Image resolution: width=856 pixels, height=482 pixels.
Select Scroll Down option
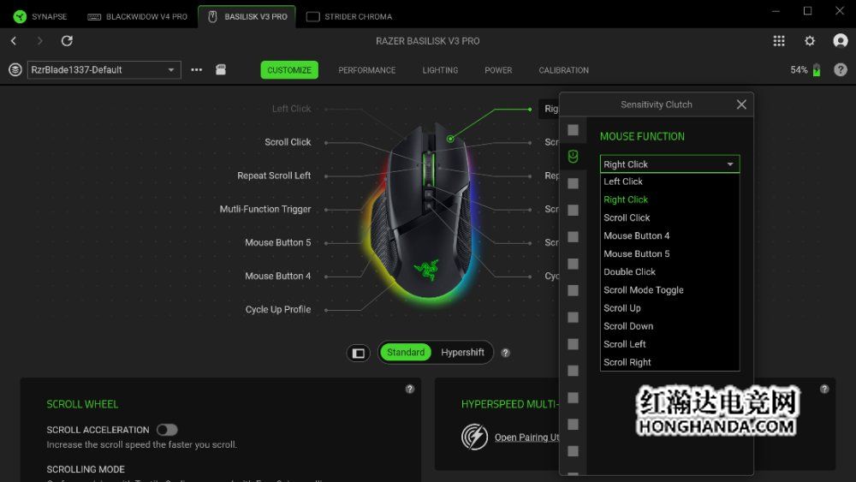[x=670, y=326]
